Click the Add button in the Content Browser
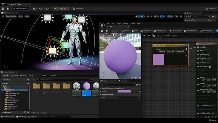Viewport: 218px width, 123px height. [6, 76]
